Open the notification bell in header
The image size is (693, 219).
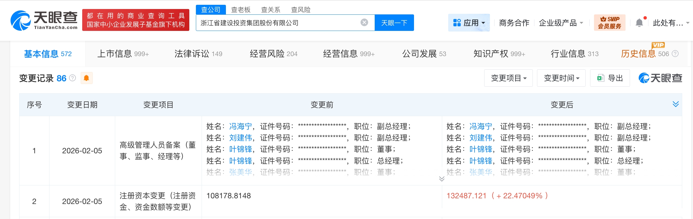639,23
